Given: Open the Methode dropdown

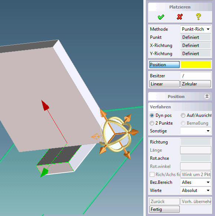Looking at the screenshot, I should point(196,29).
